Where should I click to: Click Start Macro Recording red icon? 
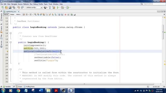tap(65, 14)
